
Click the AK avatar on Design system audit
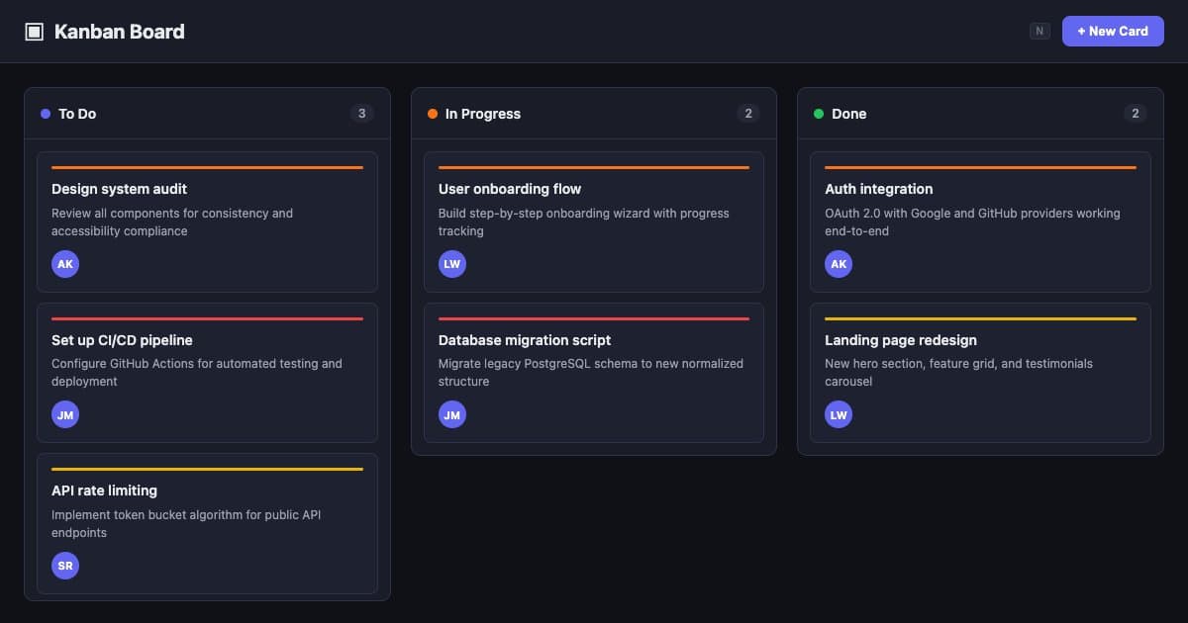[65, 264]
